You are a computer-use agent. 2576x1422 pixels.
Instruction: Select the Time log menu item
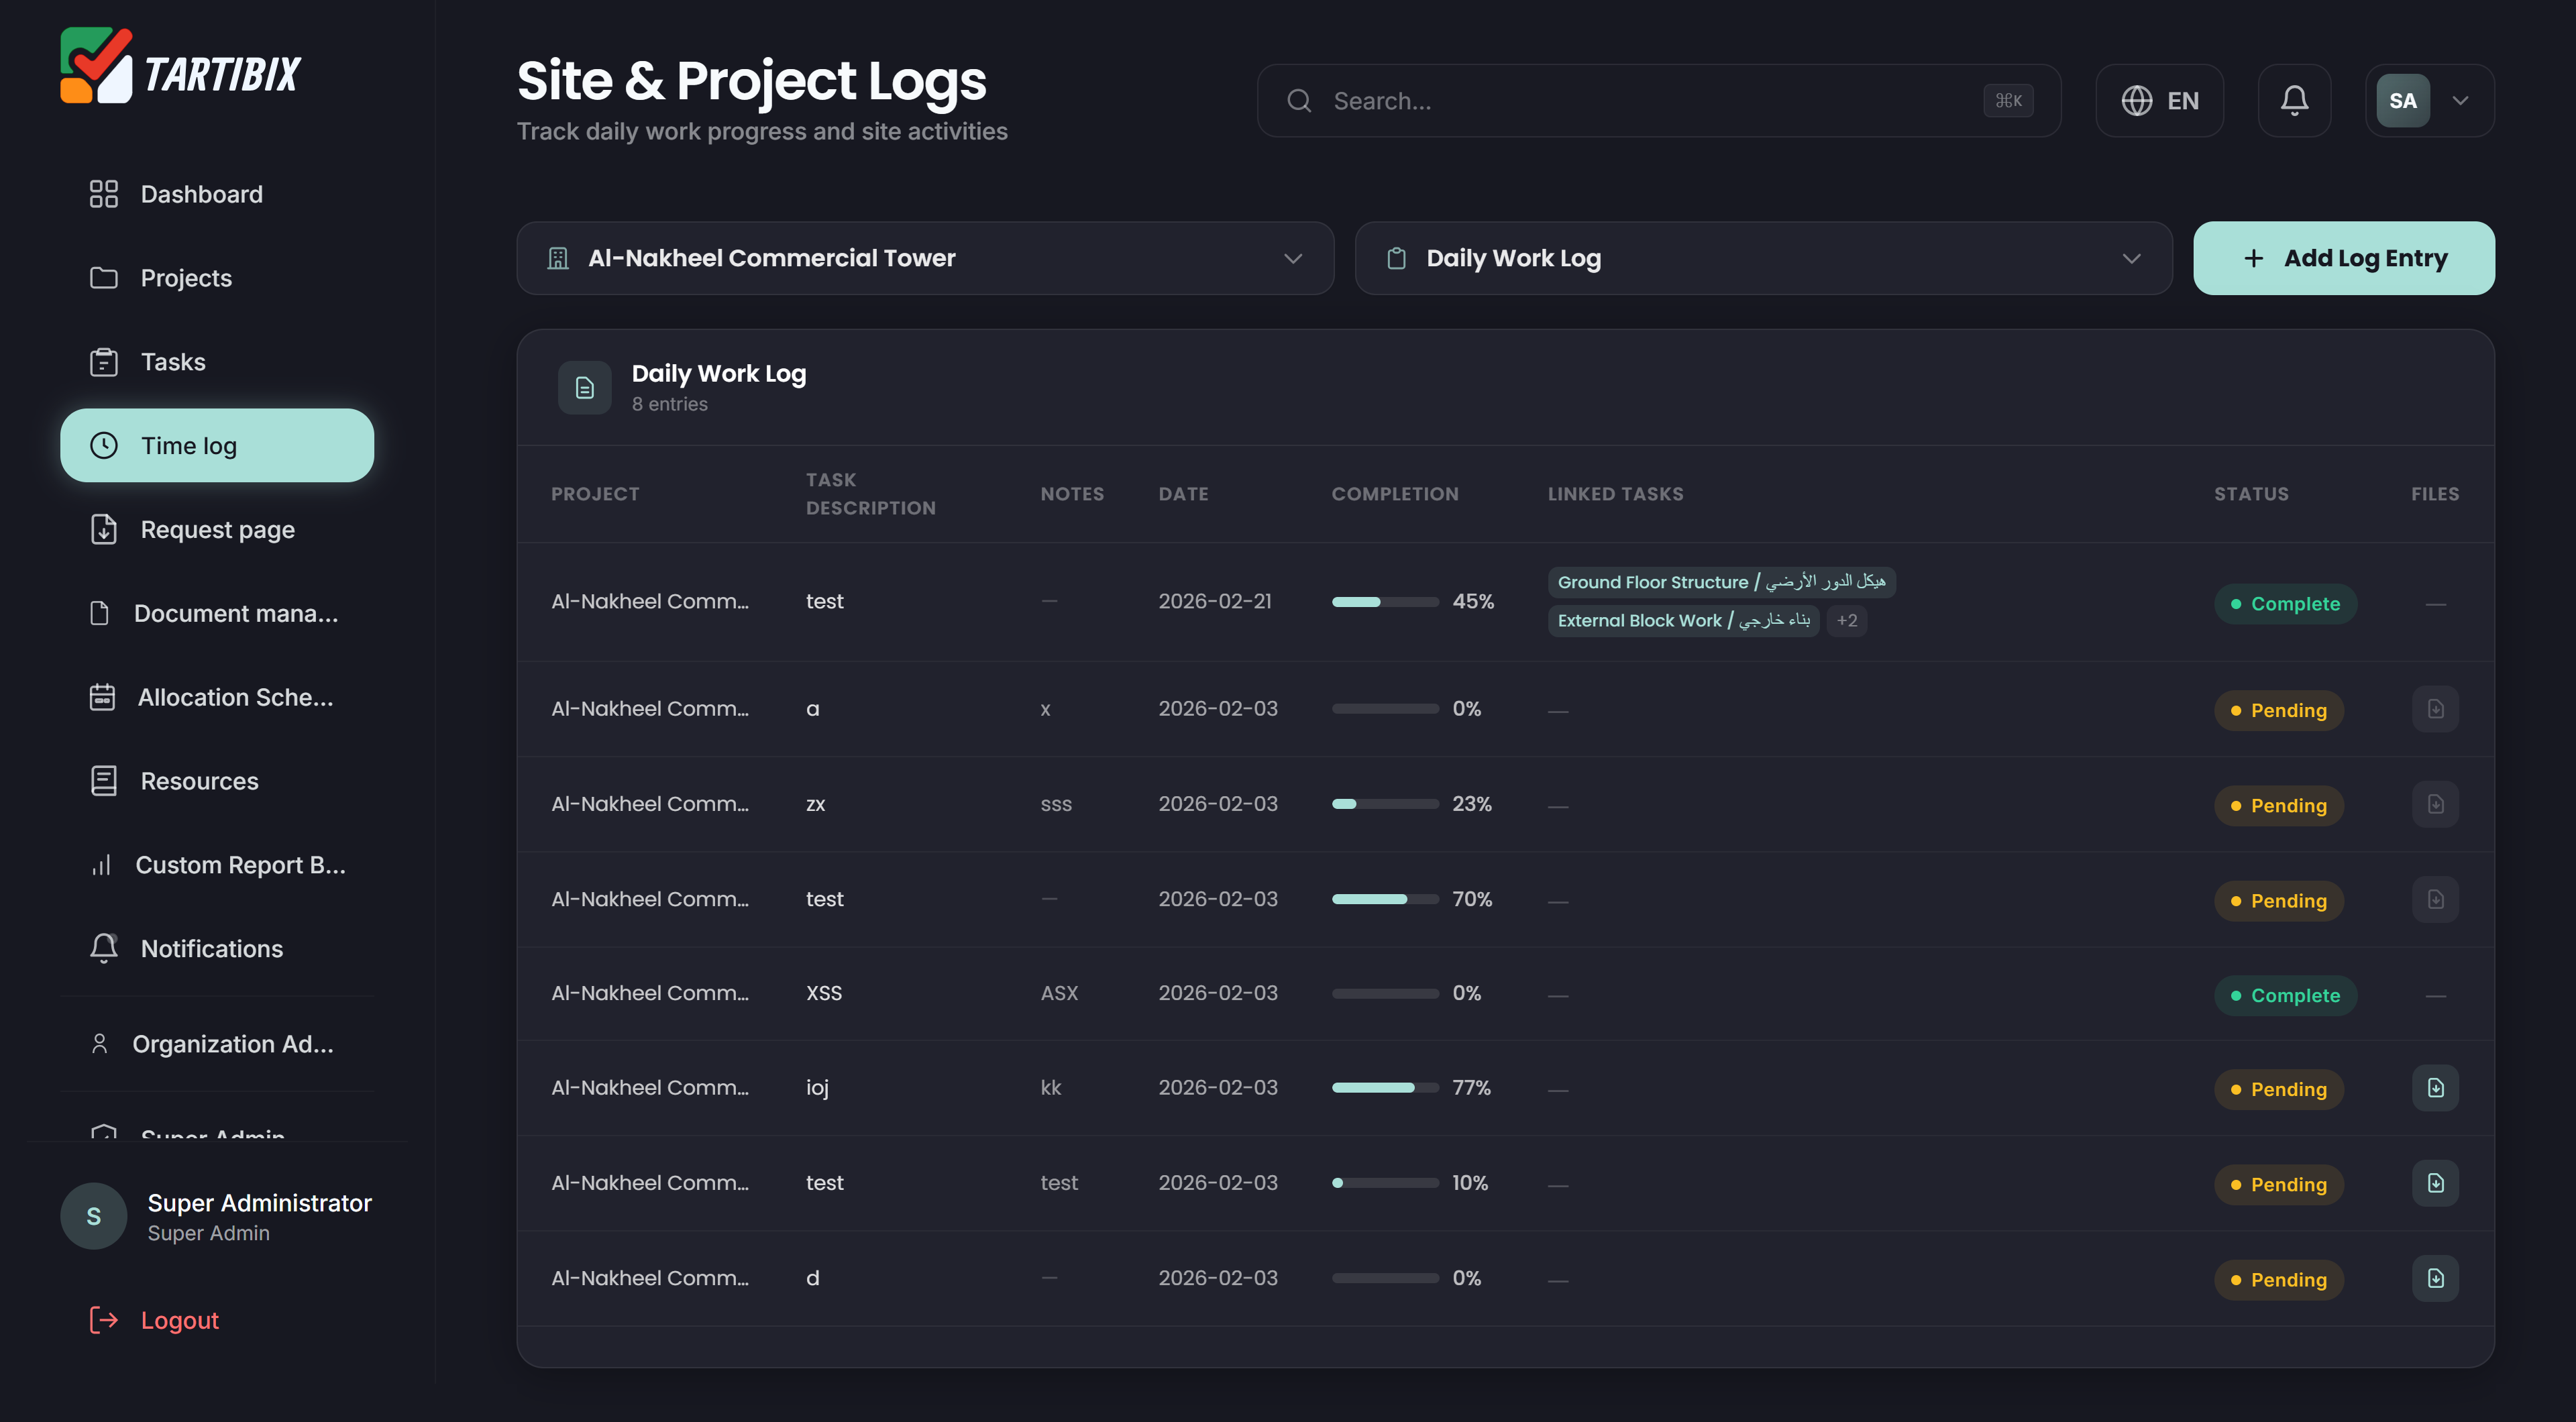click(x=217, y=445)
